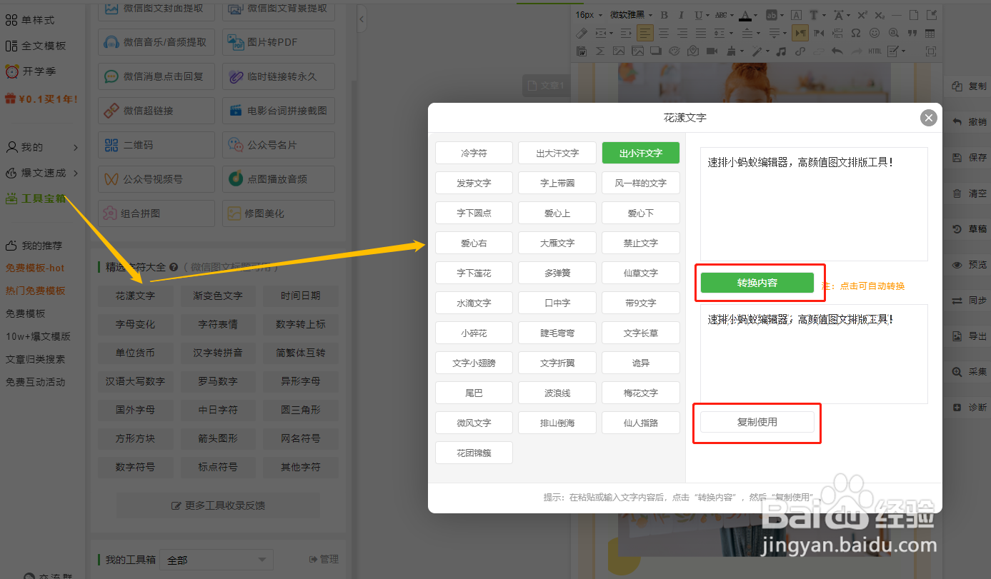Select 单样式 in left sidebar
Viewport: 991px width, 579px height.
click(x=30, y=20)
